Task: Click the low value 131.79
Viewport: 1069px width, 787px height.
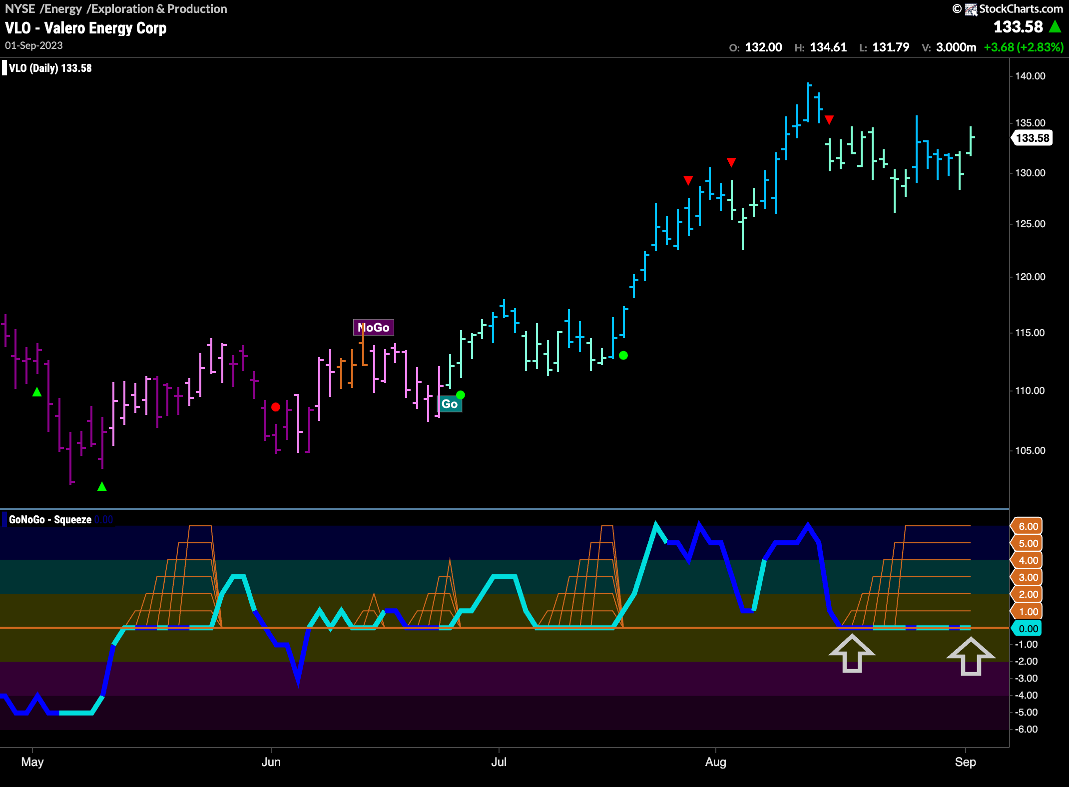Action: click(891, 47)
